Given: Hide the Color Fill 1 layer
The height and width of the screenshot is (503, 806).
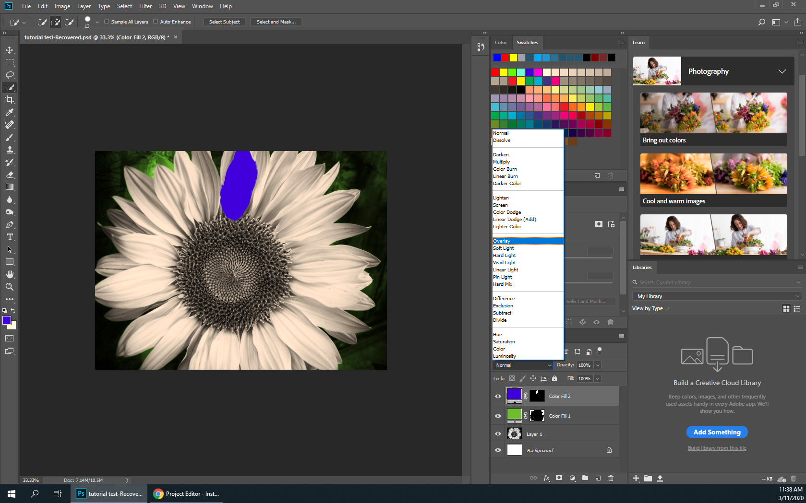Looking at the screenshot, I should (x=498, y=416).
